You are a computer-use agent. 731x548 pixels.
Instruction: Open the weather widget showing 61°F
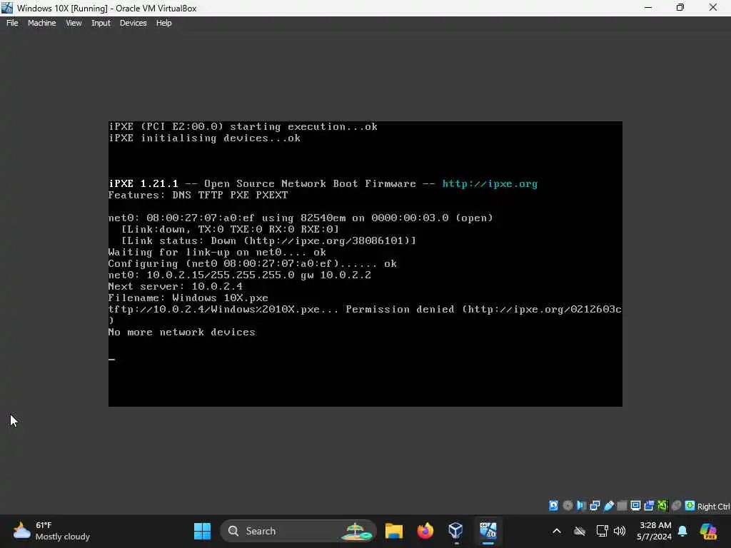pos(51,531)
